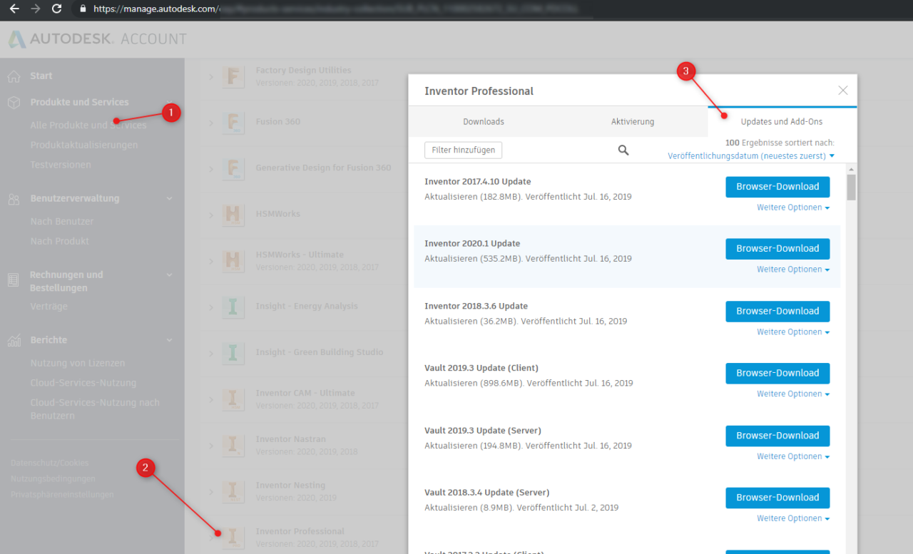Download Vault 2019.3 Update (Client)
Viewport: 913px width, 554px height.
pos(777,374)
